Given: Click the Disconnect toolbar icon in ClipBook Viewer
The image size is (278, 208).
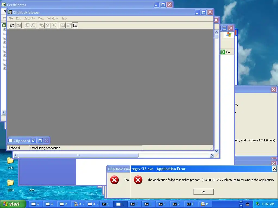Looking at the screenshot, I should pyautogui.click(x=18, y=25).
